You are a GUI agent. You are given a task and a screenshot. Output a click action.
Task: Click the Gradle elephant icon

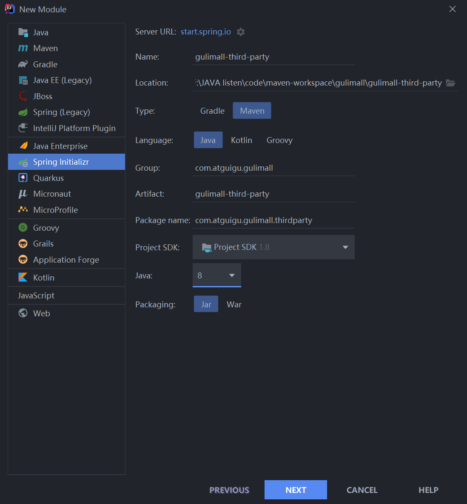(x=23, y=64)
